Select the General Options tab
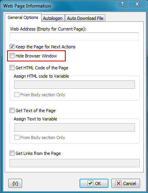Image resolution: width=148 pixels, height=193 pixels. point(23,17)
